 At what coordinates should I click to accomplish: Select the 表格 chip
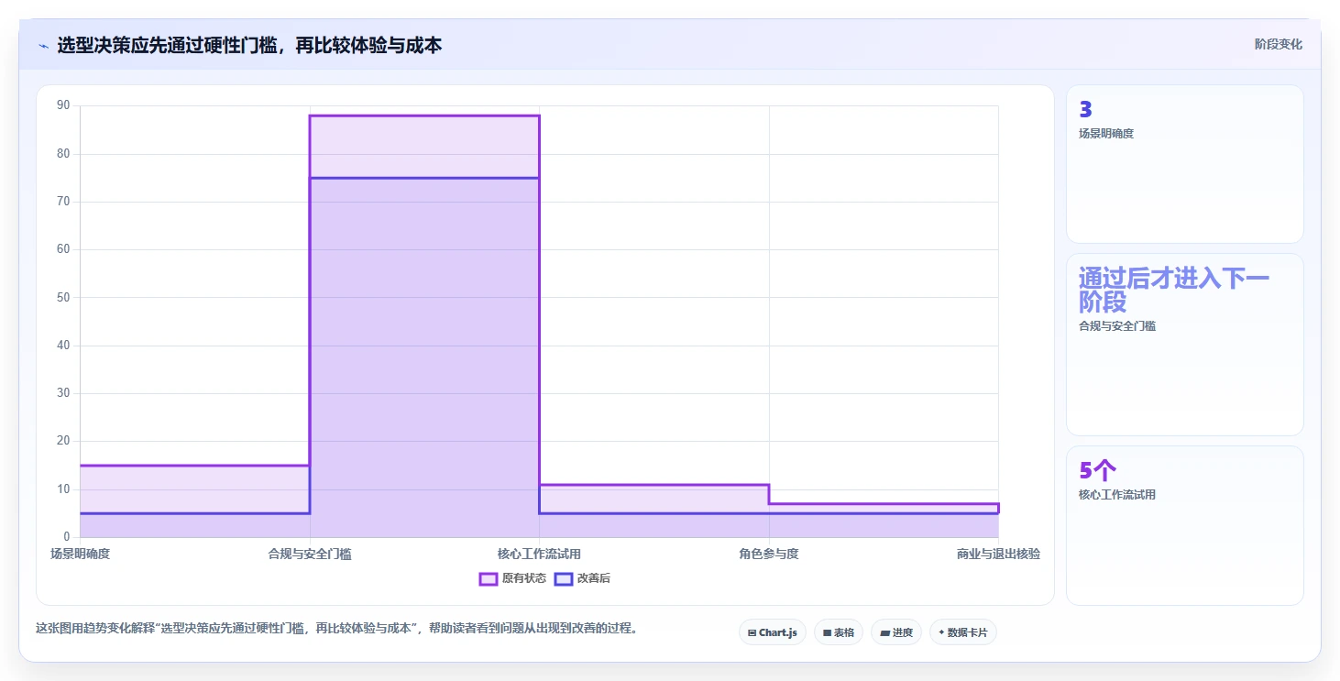pyautogui.click(x=838, y=632)
